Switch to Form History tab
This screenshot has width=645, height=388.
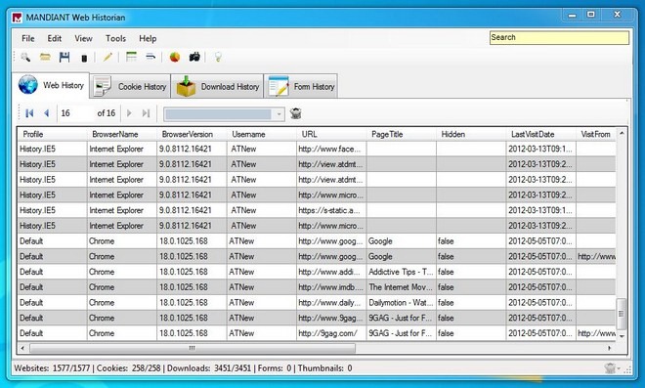point(301,86)
